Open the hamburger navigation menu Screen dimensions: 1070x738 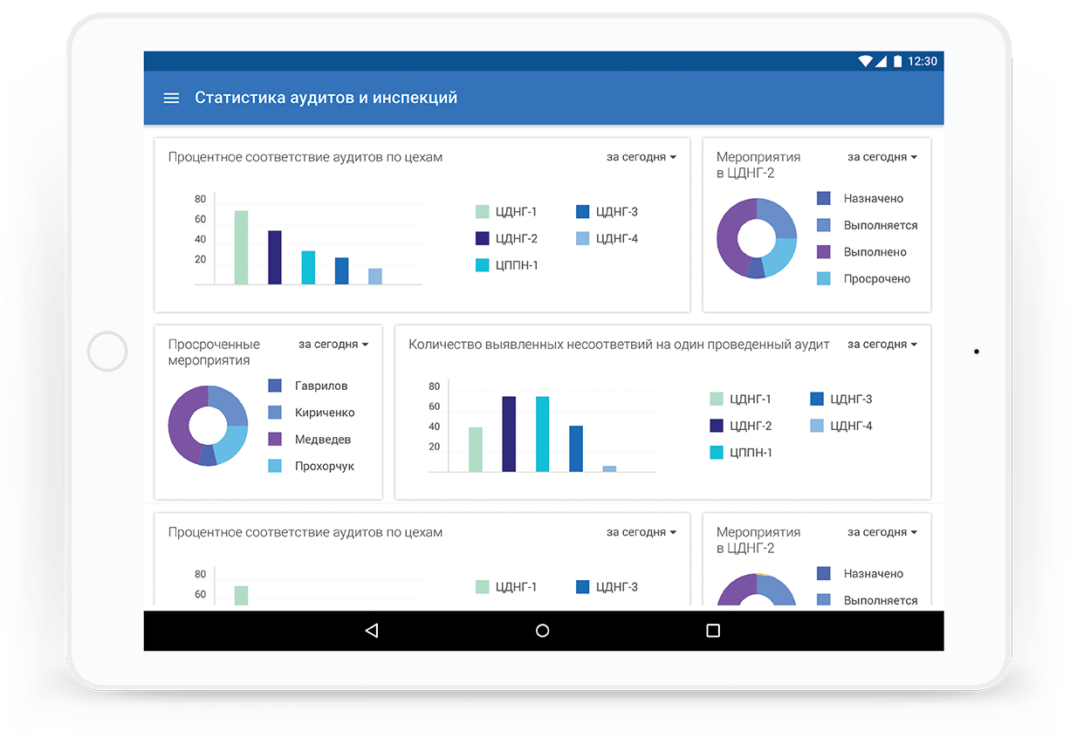tap(171, 99)
